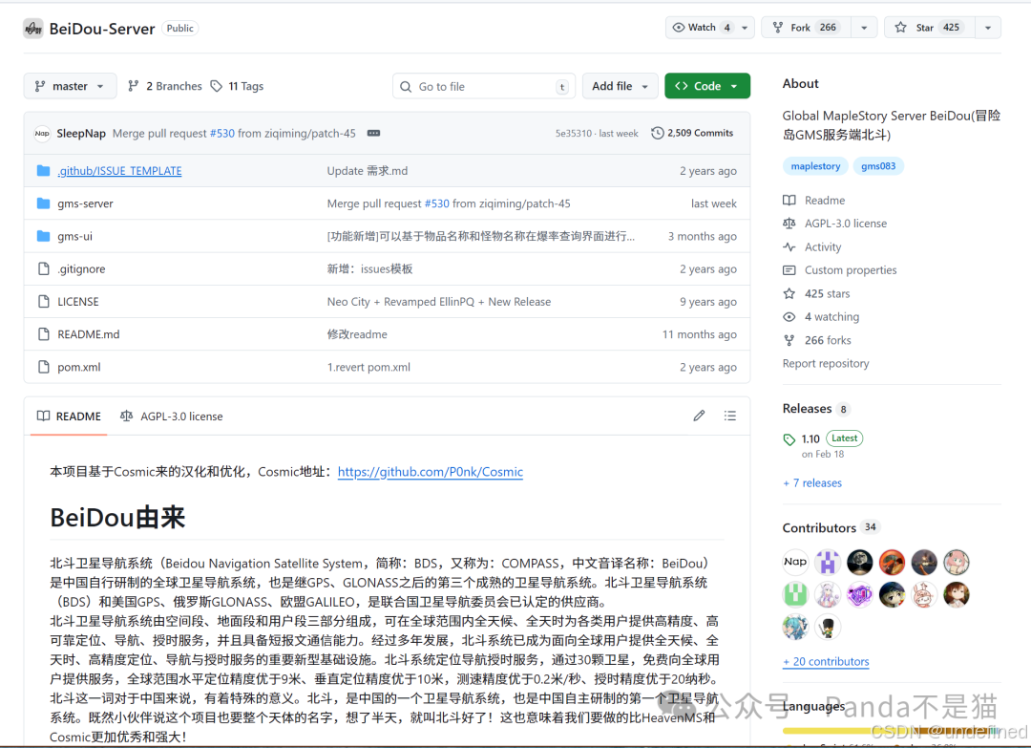Open the pom.xml file
The width and height of the screenshot is (1031, 748).
79,367
